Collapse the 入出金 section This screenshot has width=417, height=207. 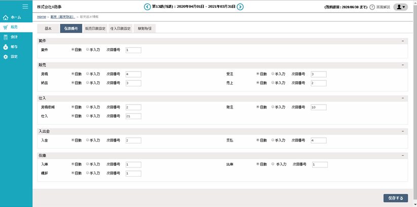403,131
